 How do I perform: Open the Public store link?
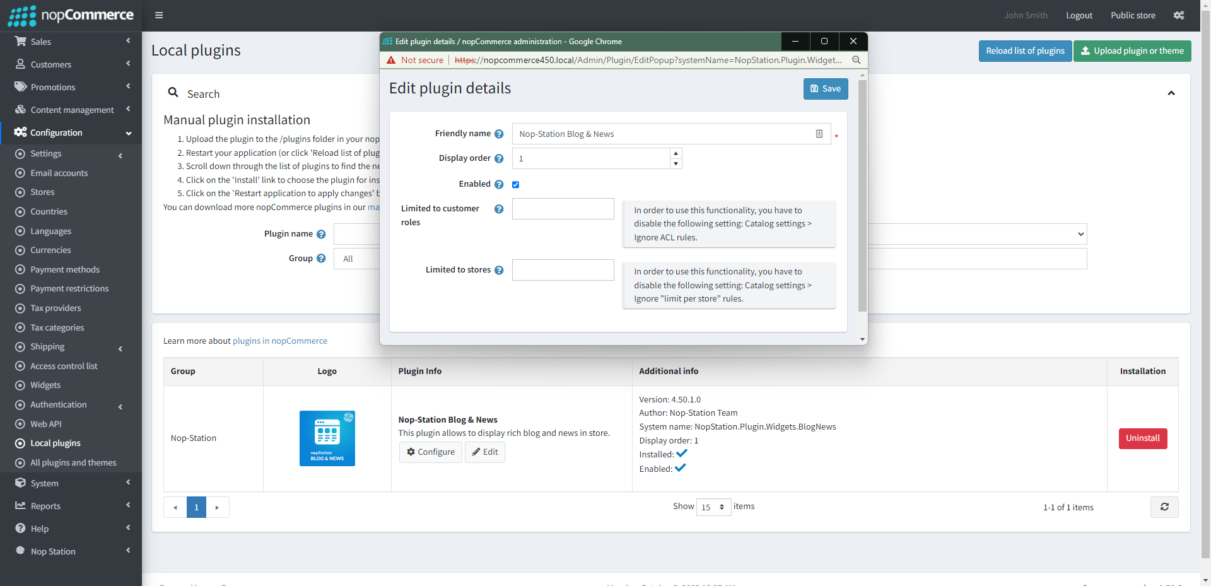click(x=1133, y=15)
